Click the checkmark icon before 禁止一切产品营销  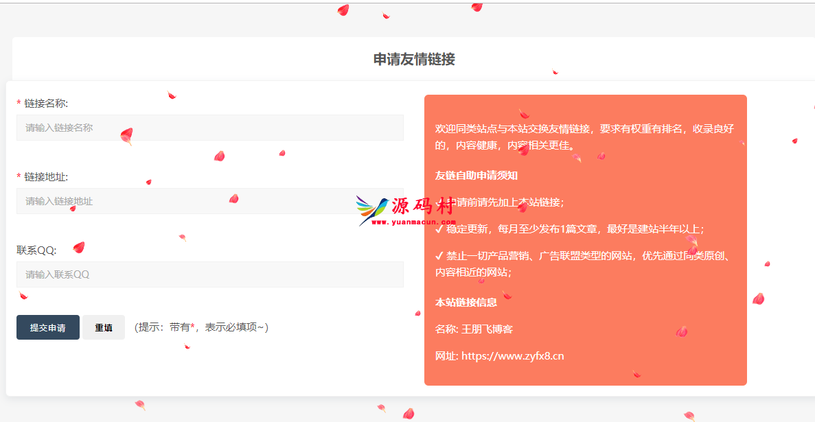coord(439,256)
